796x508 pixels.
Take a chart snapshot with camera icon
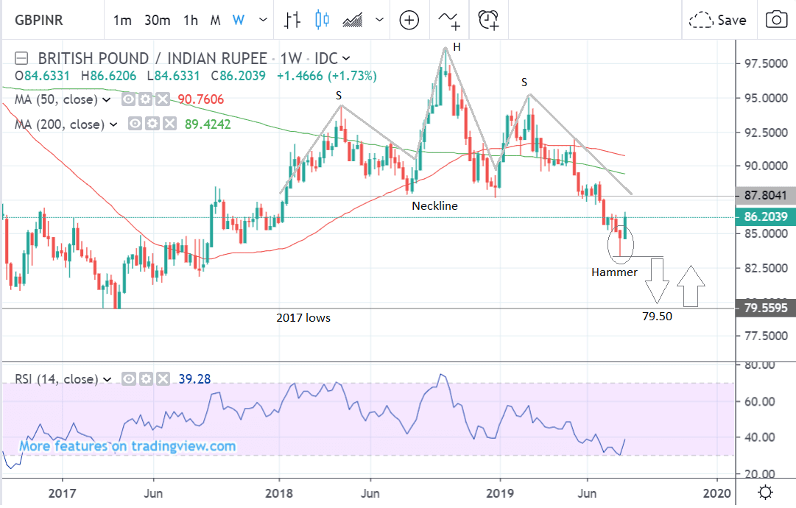tap(775, 21)
